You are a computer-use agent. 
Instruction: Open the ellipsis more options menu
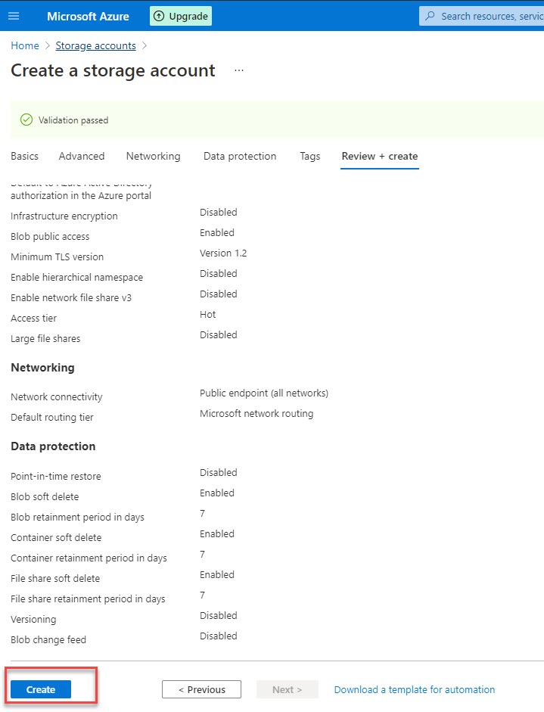tap(239, 70)
